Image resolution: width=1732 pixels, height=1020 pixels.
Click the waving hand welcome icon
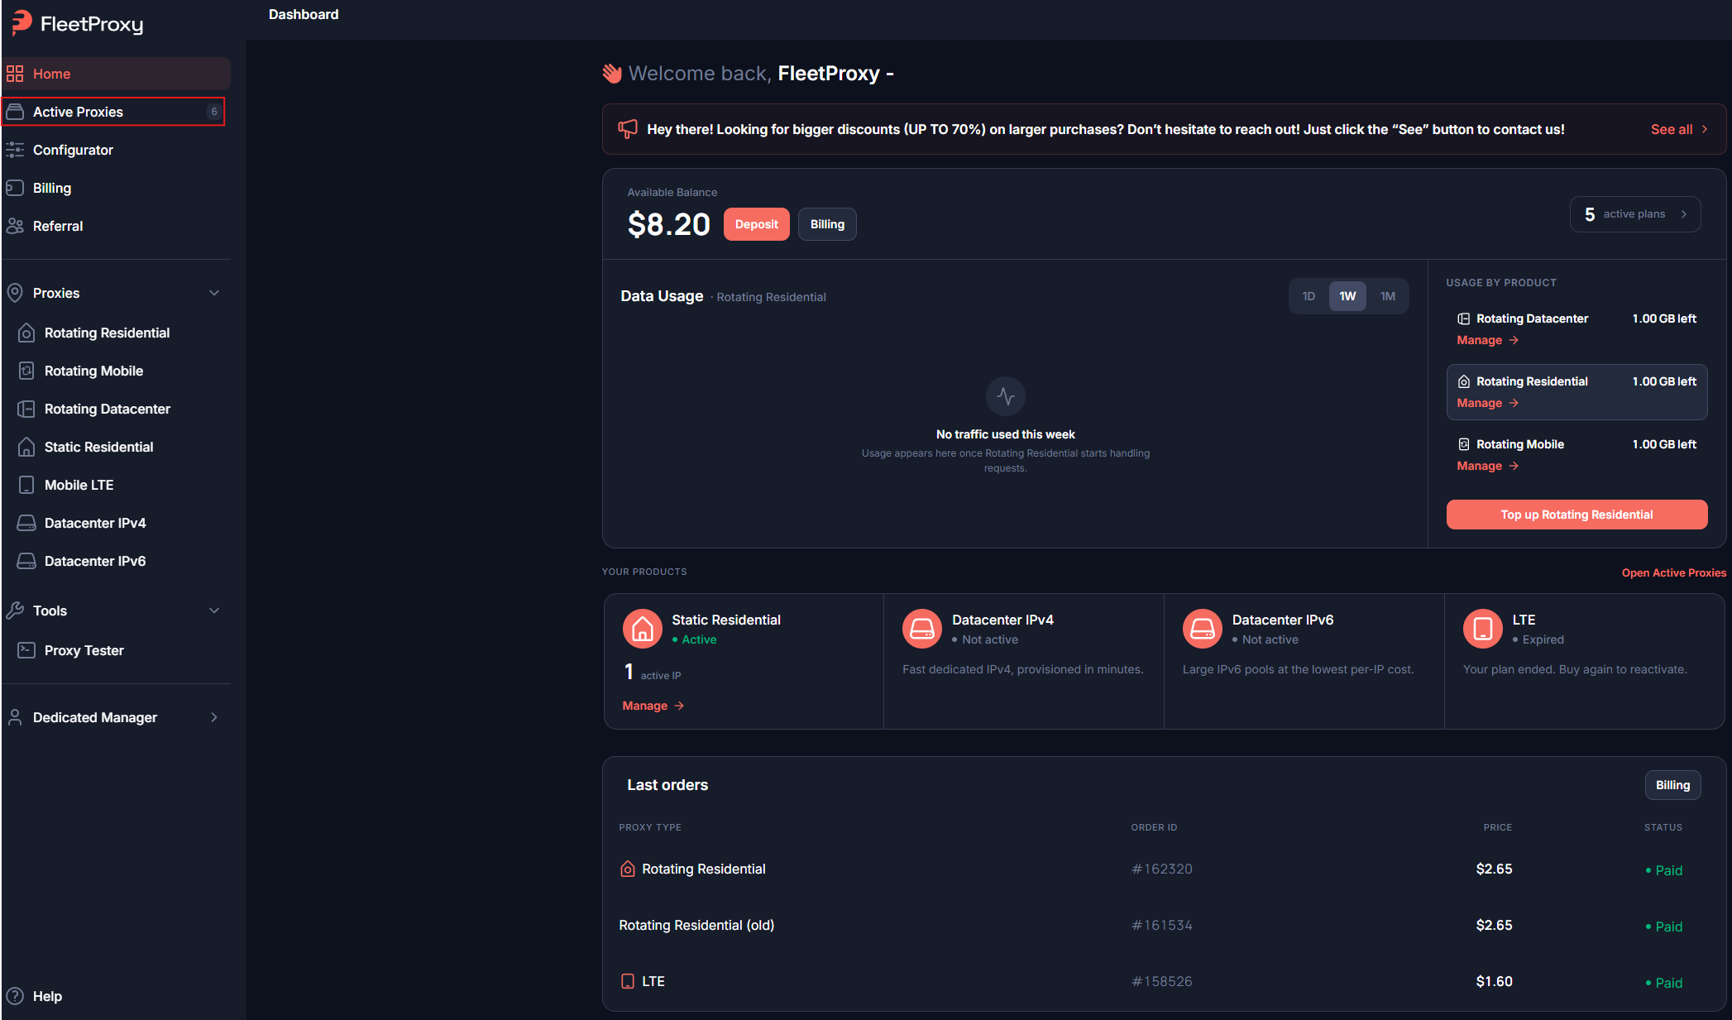click(612, 74)
